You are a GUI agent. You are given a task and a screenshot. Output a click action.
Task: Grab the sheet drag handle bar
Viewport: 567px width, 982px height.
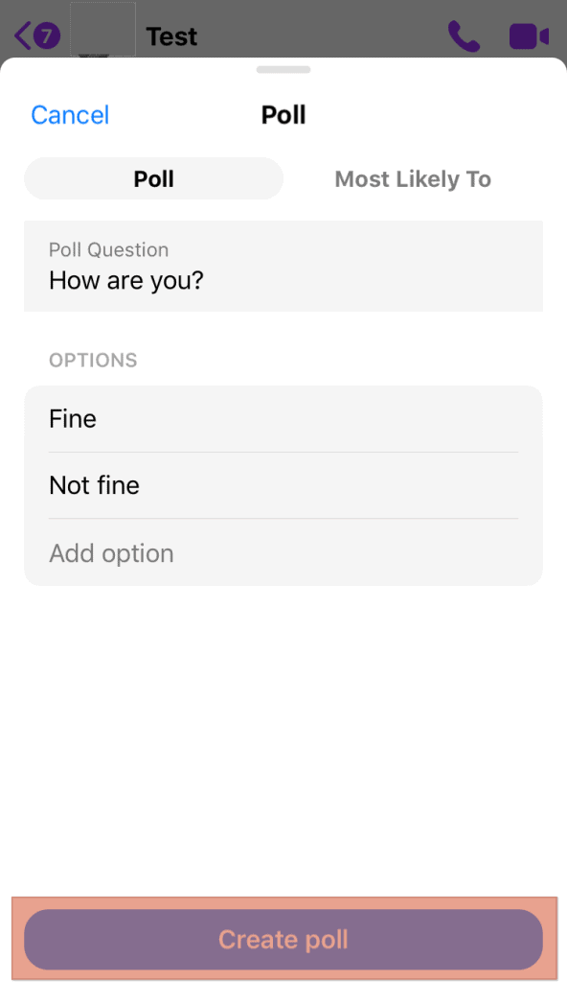coord(283,69)
